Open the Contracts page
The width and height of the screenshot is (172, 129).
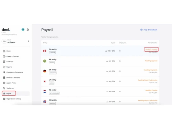[10, 62]
